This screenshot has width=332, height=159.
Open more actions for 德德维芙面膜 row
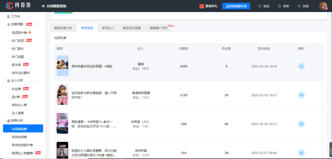click(301, 95)
